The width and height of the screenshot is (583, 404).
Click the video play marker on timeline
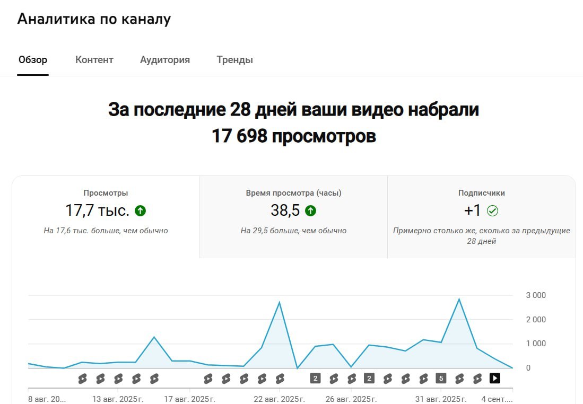click(x=494, y=379)
